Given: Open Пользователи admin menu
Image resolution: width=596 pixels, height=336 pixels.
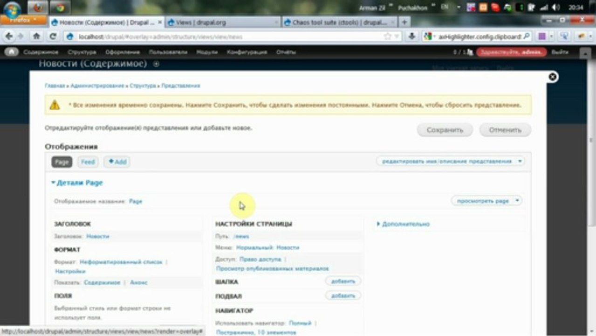Looking at the screenshot, I should pos(168,52).
